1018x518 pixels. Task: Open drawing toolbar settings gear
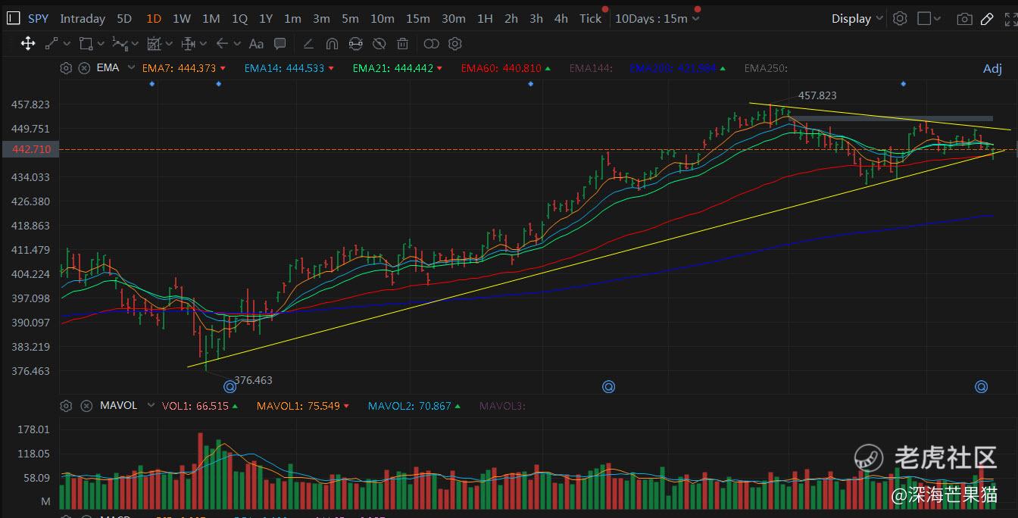coord(454,44)
